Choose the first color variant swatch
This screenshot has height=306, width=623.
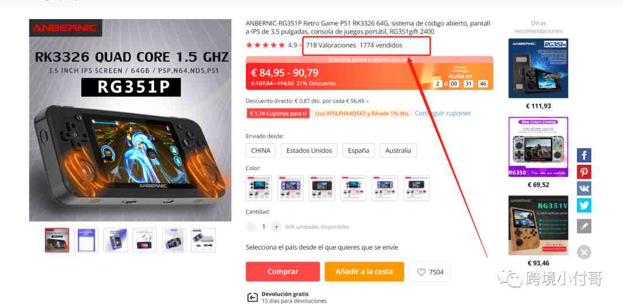tap(259, 188)
